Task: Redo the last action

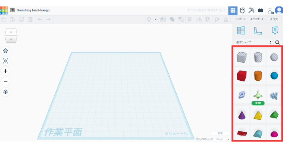Action: [x=48, y=19]
